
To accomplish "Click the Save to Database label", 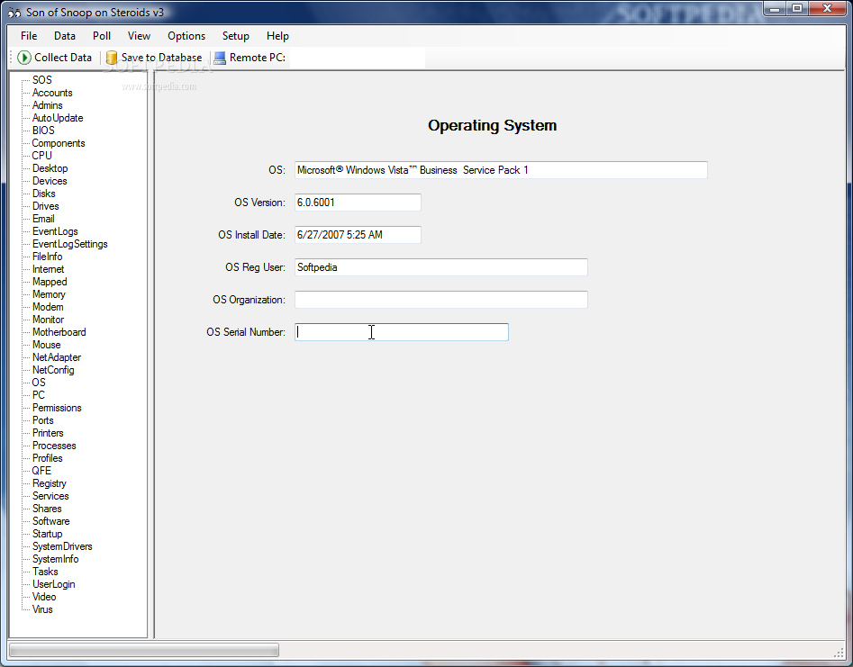I will click(161, 58).
